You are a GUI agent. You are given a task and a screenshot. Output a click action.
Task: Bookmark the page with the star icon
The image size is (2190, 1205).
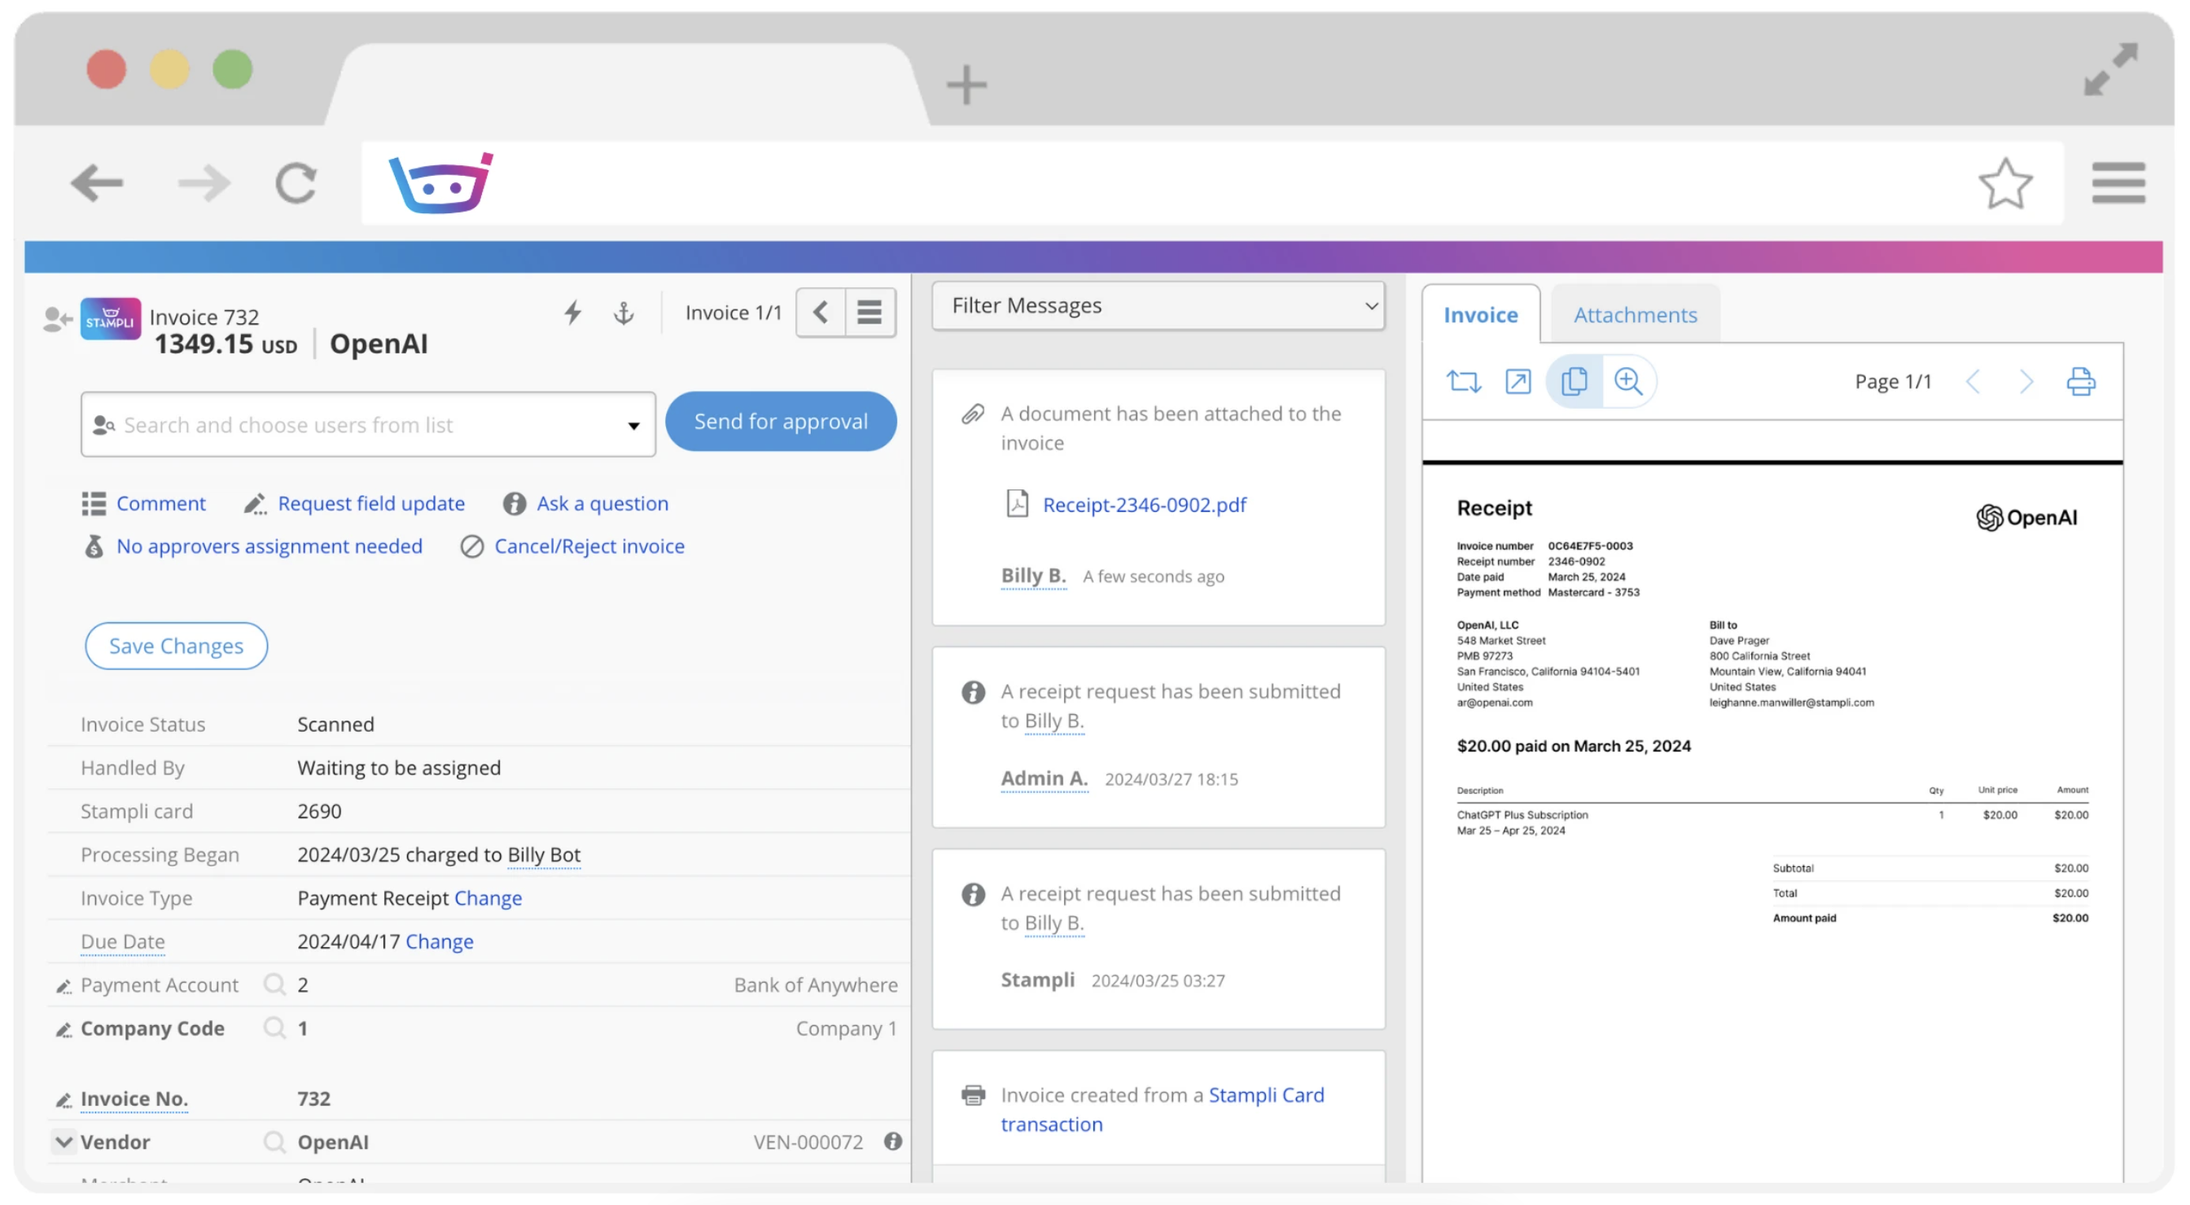click(x=2004, y=181)
